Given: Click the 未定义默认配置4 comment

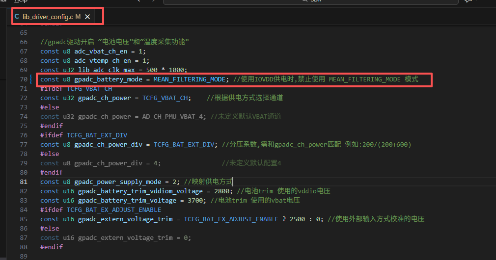Looking at the screenshot, I should point(251,163).
